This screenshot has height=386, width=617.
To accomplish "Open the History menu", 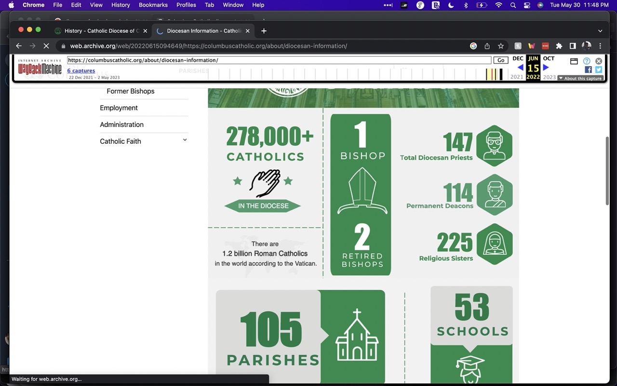I will point(121,5).
